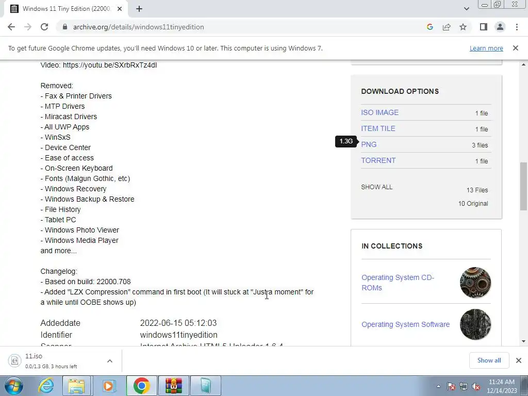Bookmark this page with the star icon
528x396 pixels.
coord(463,27)
